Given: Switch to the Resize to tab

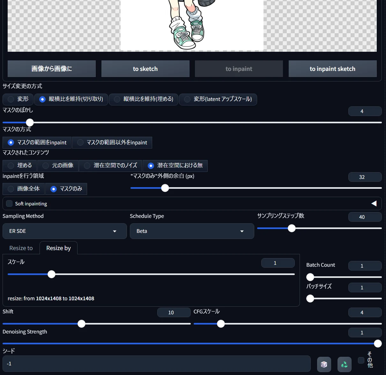Looking at the screenshot, I should point(21,248).
